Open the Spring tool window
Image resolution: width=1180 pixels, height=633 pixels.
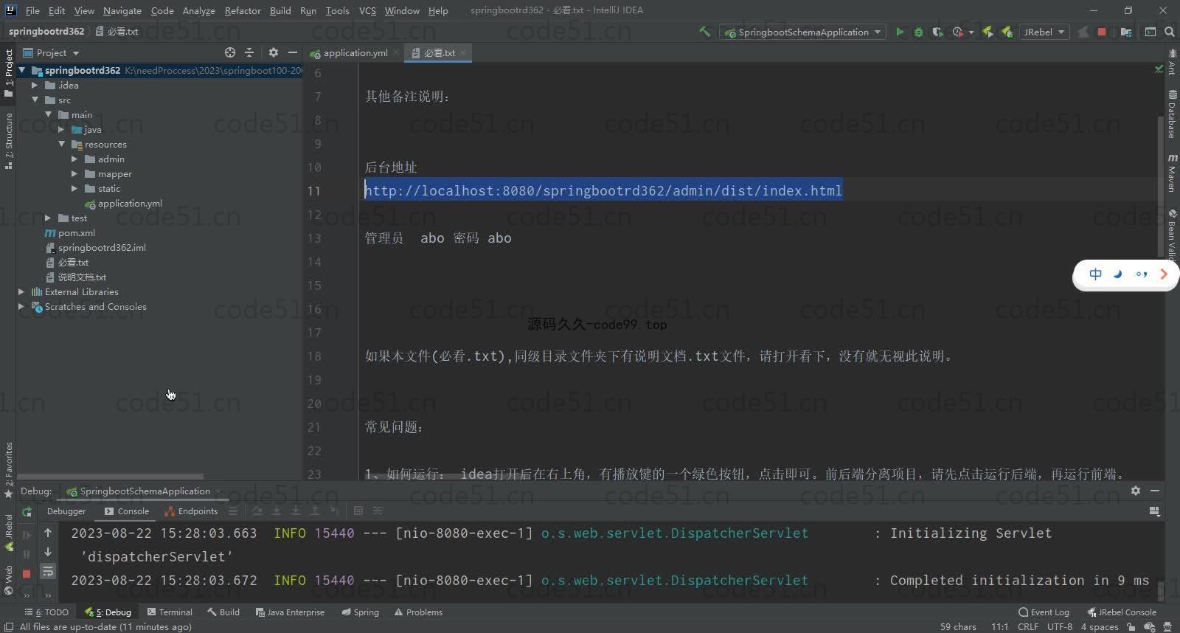coord(361,612)
